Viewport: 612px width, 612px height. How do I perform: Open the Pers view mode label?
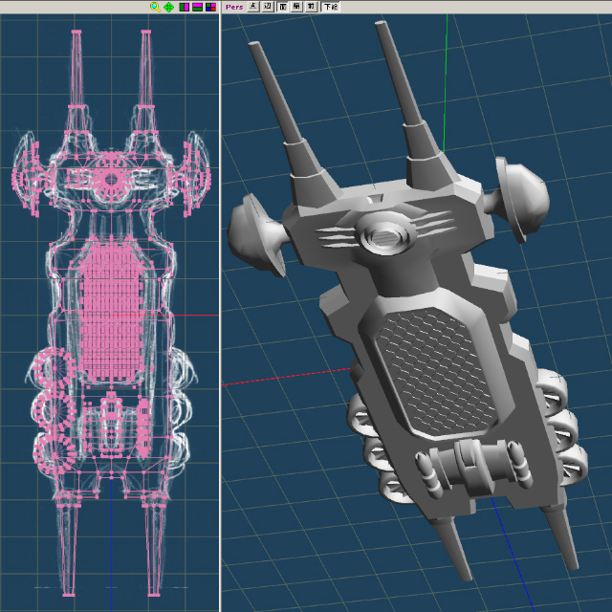(x=234, y=7)
